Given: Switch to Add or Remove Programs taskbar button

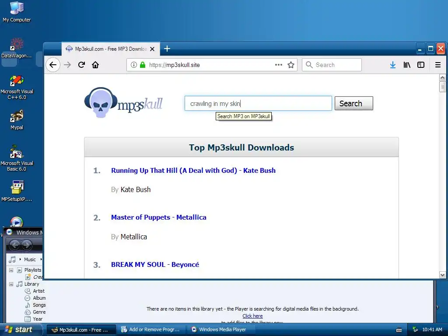Looking at the screenshot, I should coord(151,330).
